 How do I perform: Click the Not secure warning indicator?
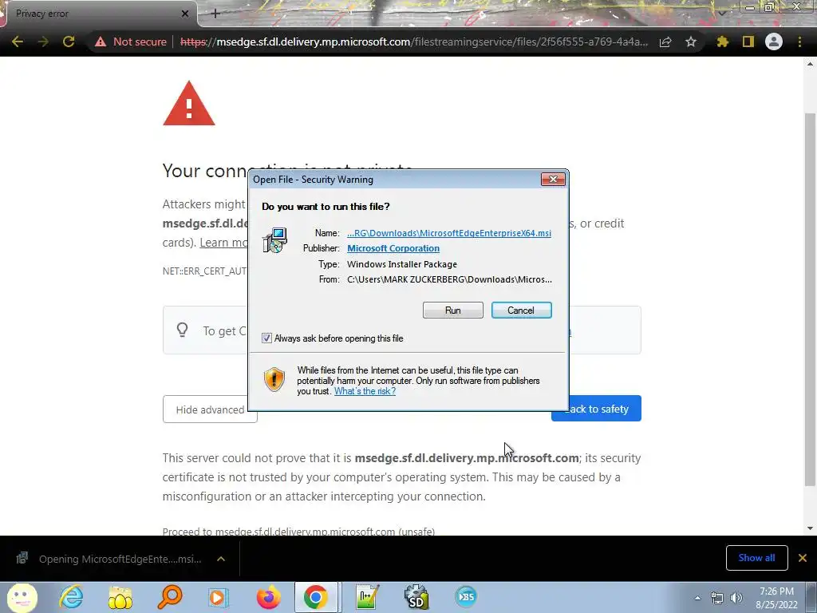point(130,42)
